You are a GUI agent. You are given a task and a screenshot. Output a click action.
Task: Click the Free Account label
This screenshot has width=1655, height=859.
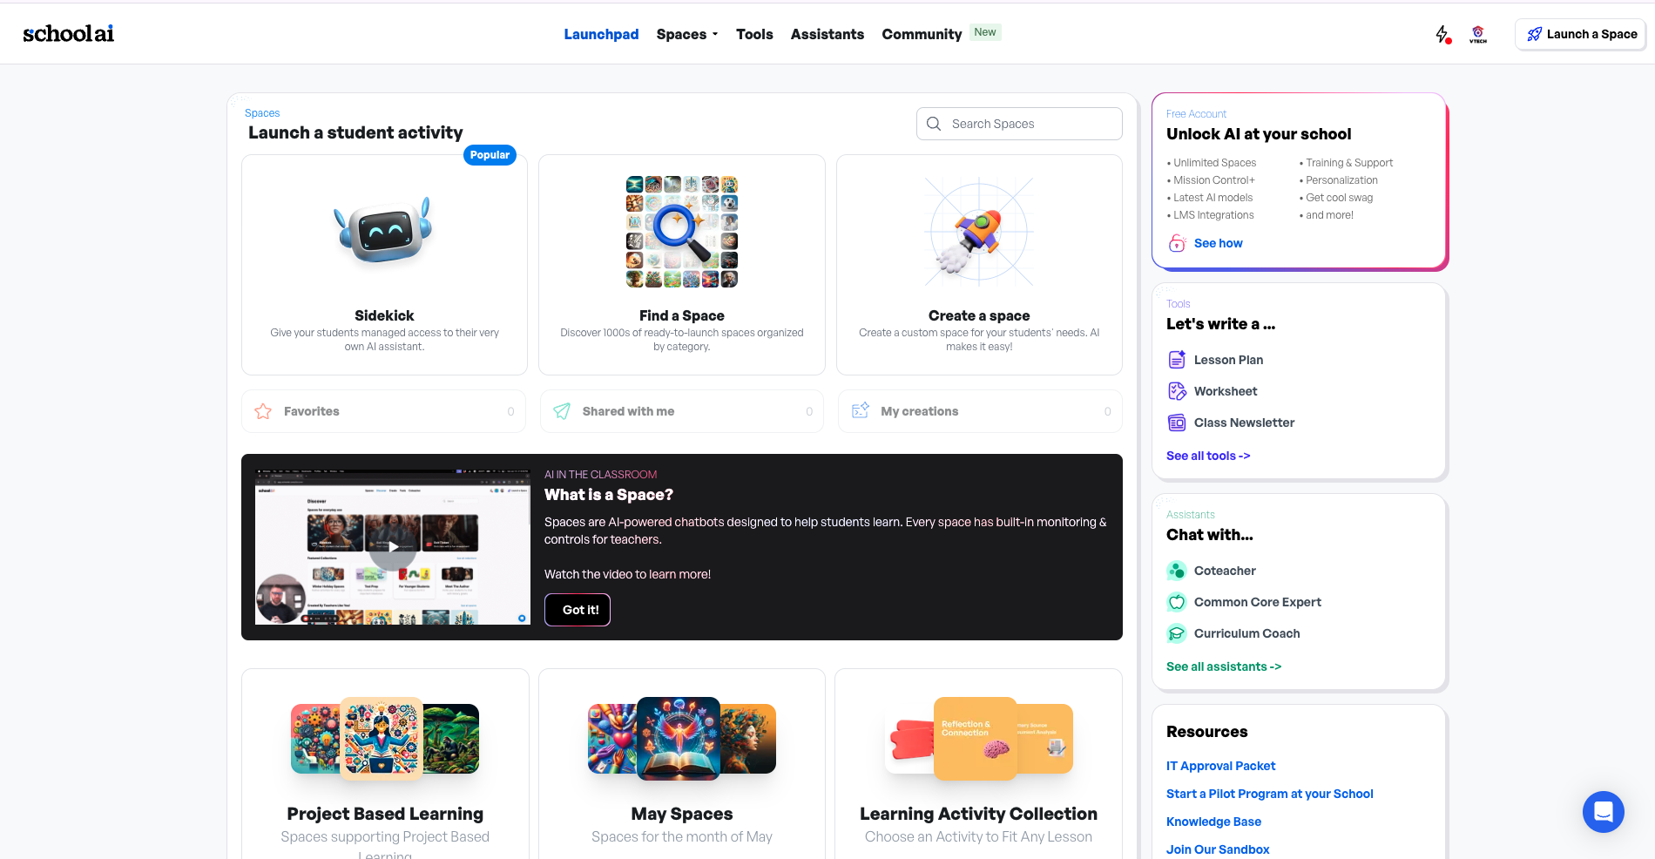click(x=1196, y=114)
